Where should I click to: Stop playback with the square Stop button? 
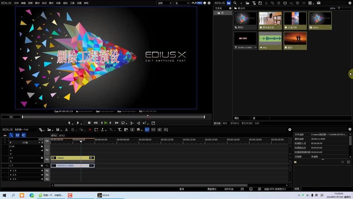click(x=89, y=123)
